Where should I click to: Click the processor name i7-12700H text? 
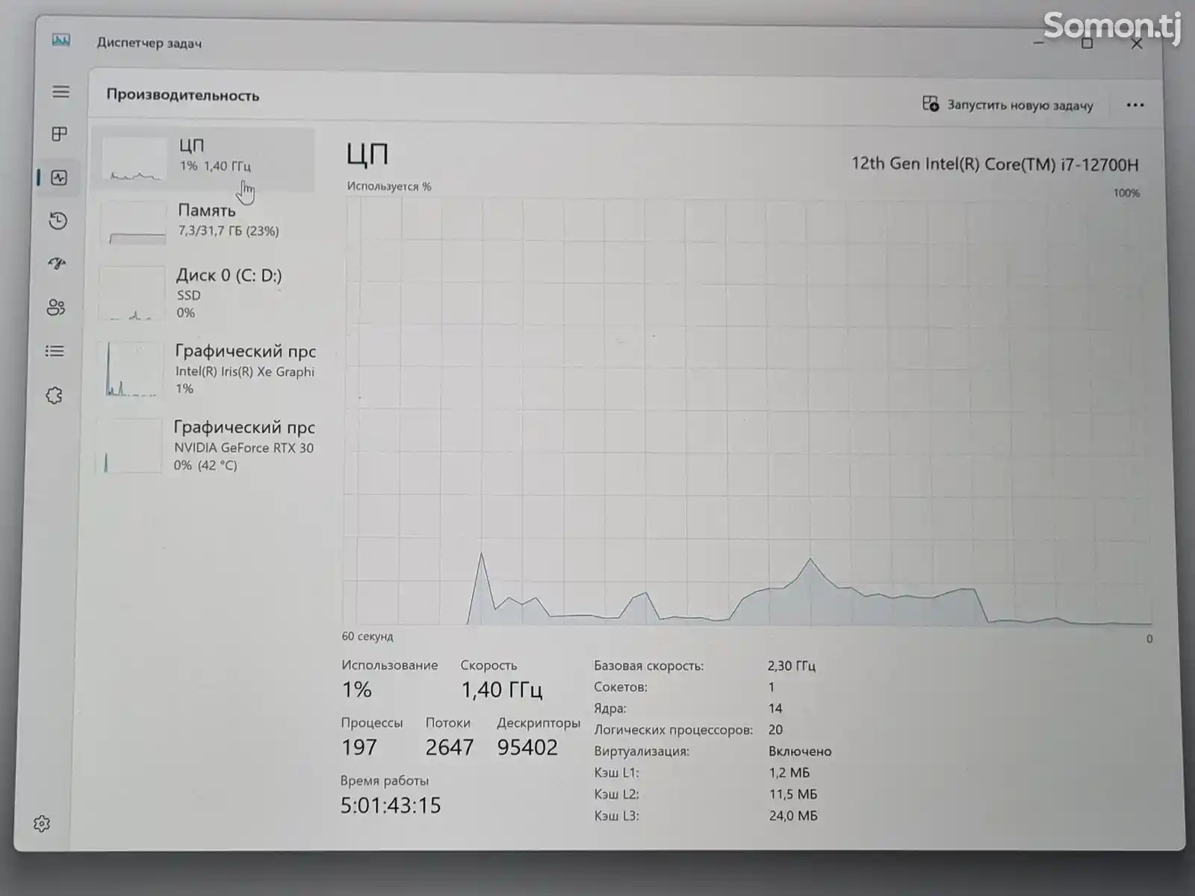[x=995, y=164]
